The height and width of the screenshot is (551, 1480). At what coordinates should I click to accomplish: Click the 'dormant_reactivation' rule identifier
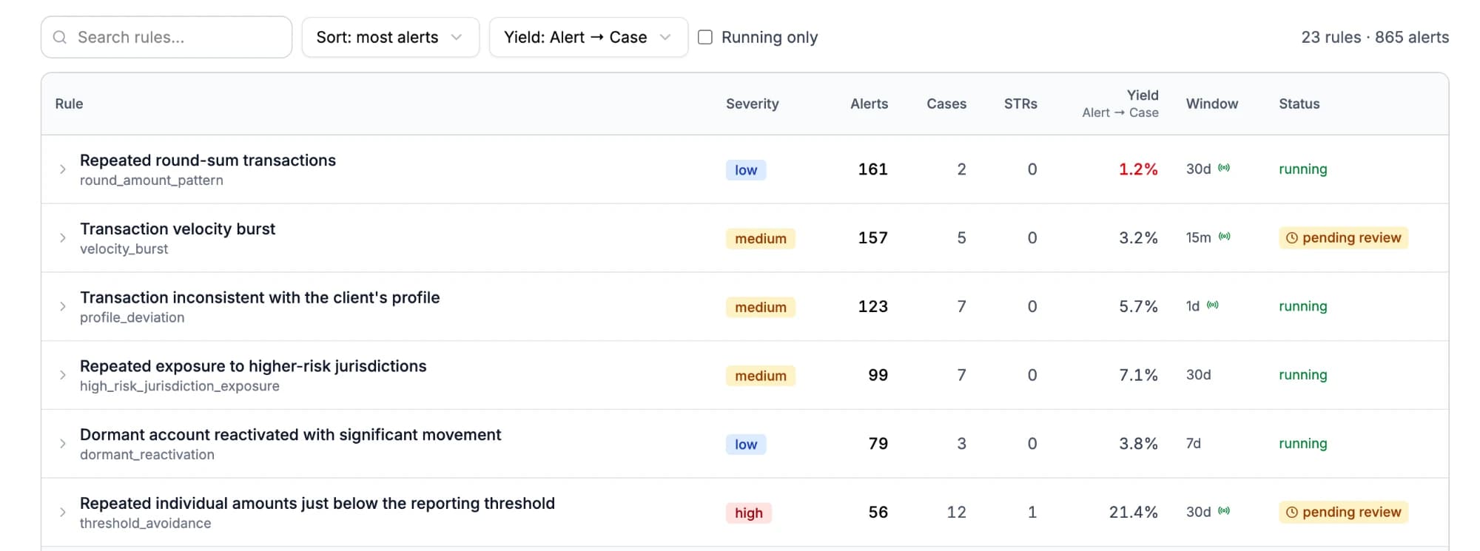click(147, 455)
